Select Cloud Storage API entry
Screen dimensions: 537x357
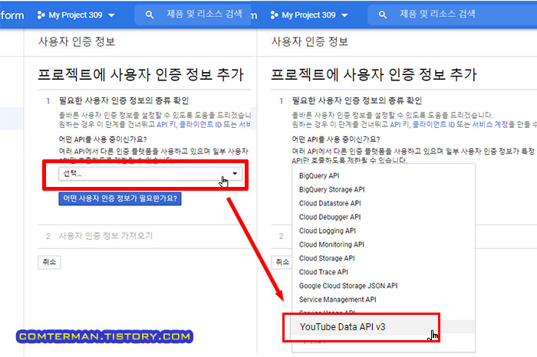click(384, 258)
